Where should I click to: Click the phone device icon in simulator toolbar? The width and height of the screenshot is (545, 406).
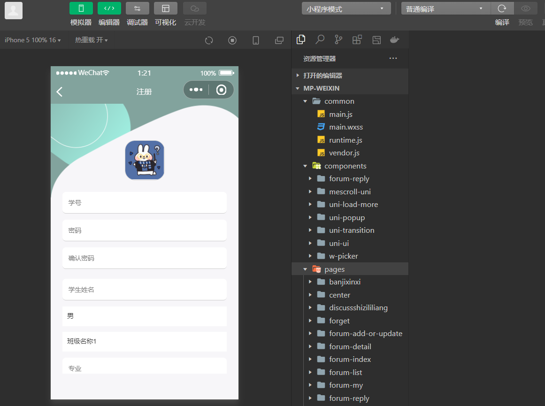pos(256,40)
